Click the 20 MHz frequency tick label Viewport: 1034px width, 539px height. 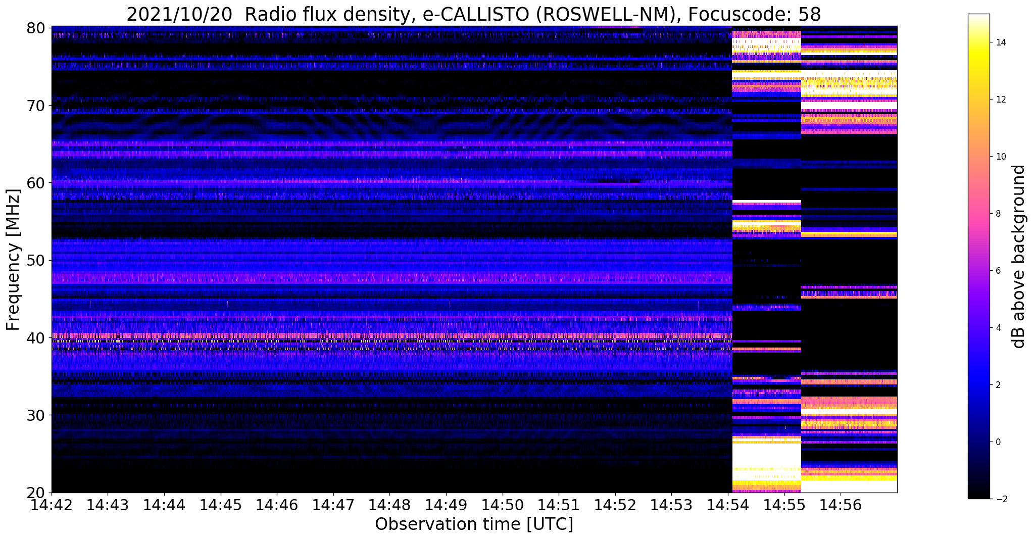[x=35, y=493]
